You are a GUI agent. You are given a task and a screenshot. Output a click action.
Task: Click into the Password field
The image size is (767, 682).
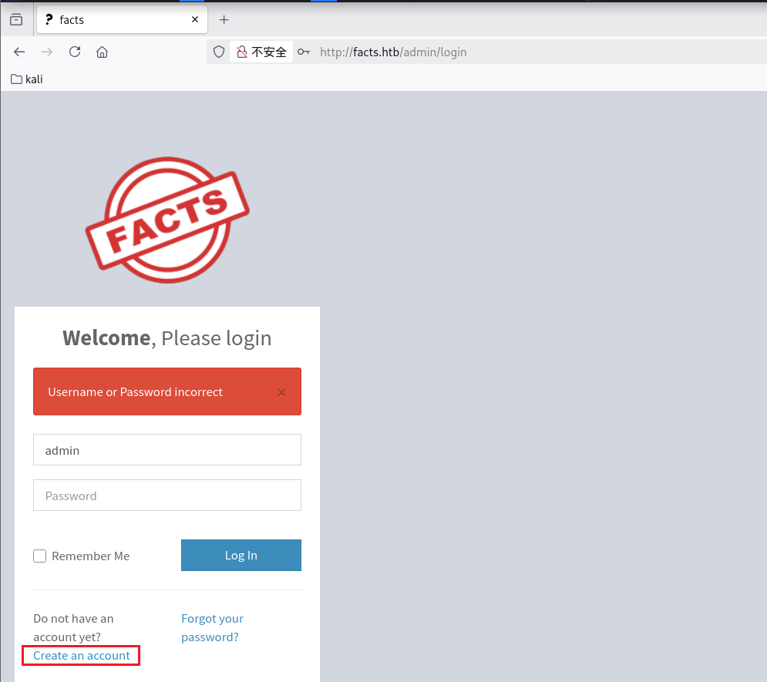pos(167,496)
